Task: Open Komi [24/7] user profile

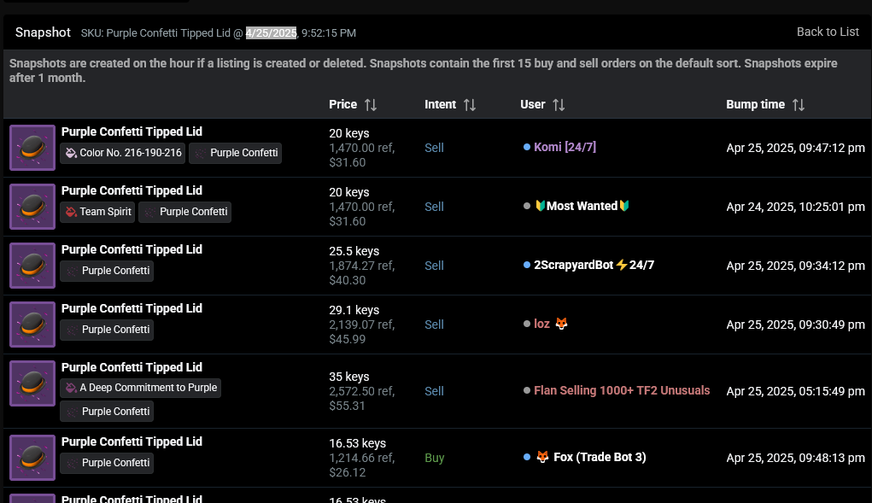Action: (565, 147)
